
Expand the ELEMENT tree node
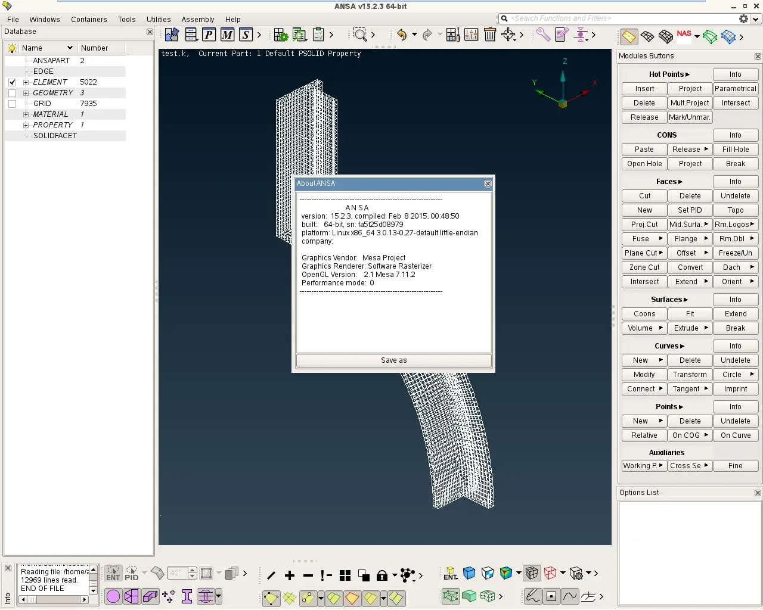click(26, 82)
